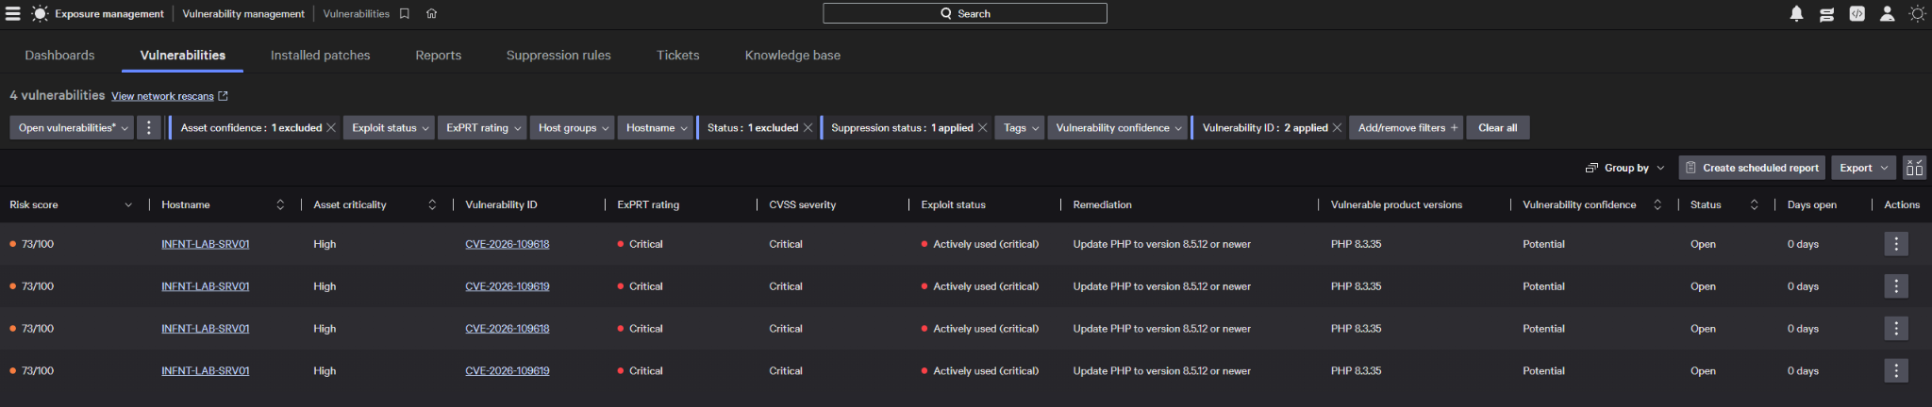Switch to the Dashboards tab
1932x407 pixels.
[x=59, y=55]
